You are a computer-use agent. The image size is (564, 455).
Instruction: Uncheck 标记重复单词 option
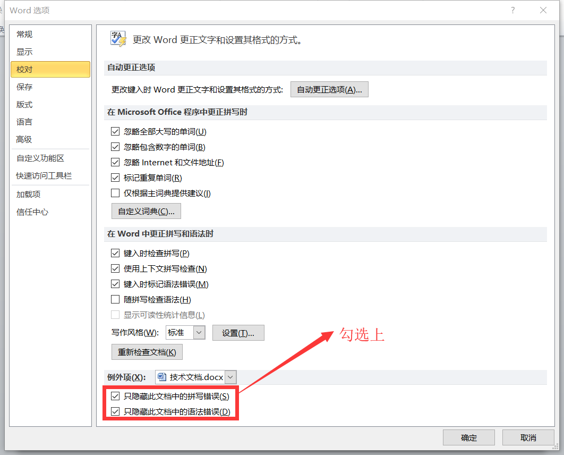point(115,178)
